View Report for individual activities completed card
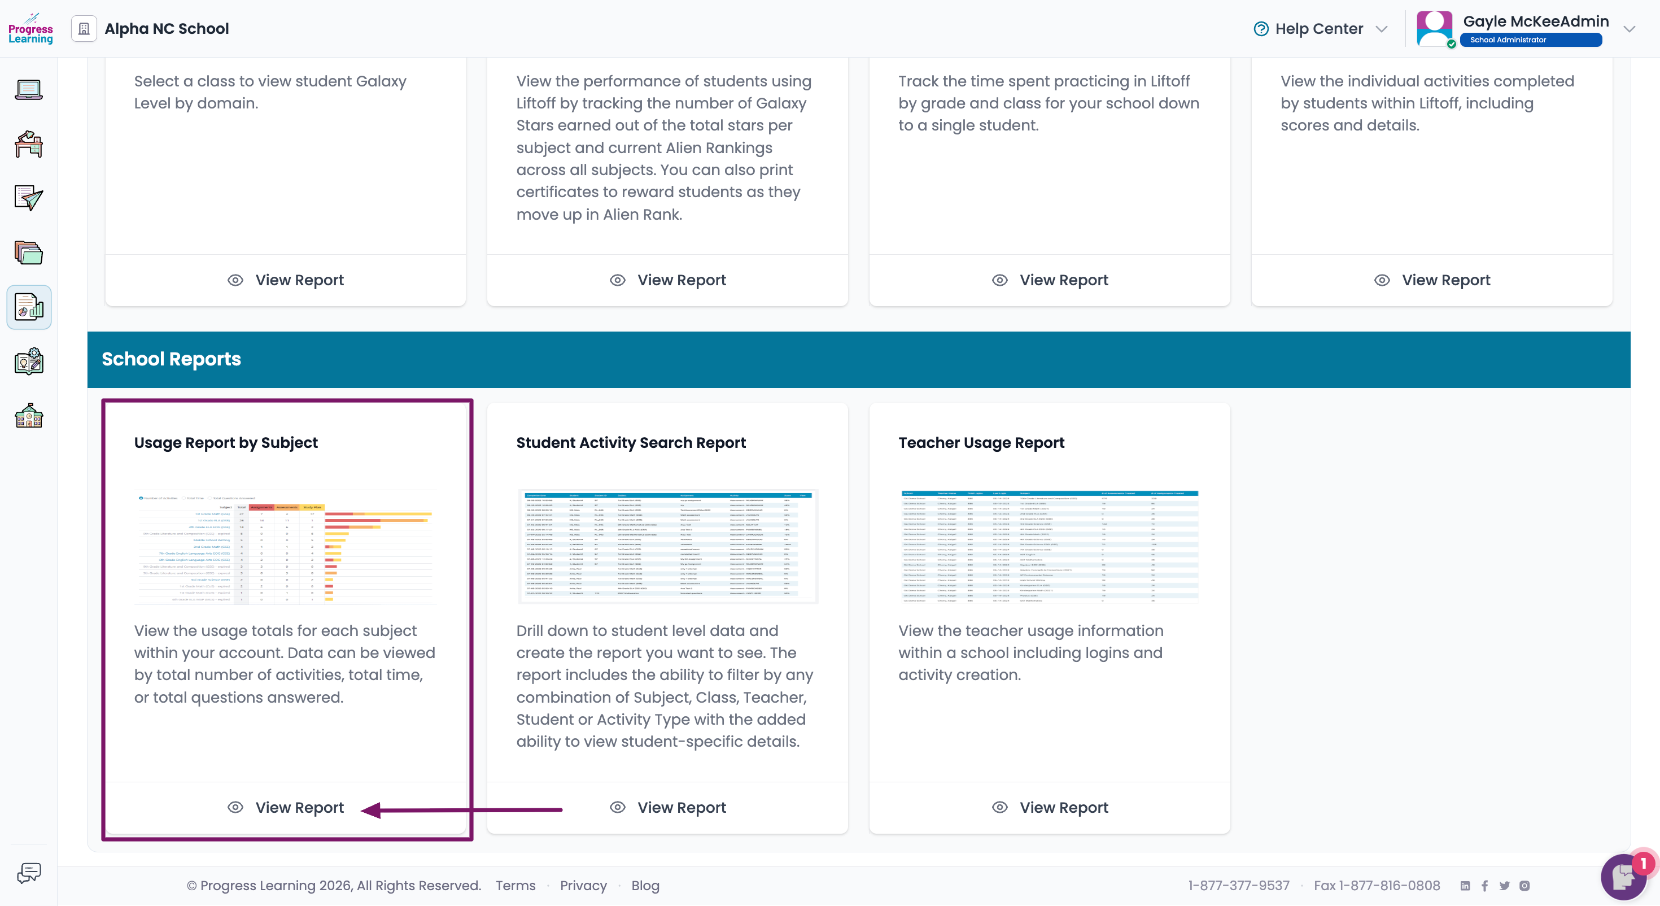Viewport: 1660px width, 906px height. (1432, 280)
